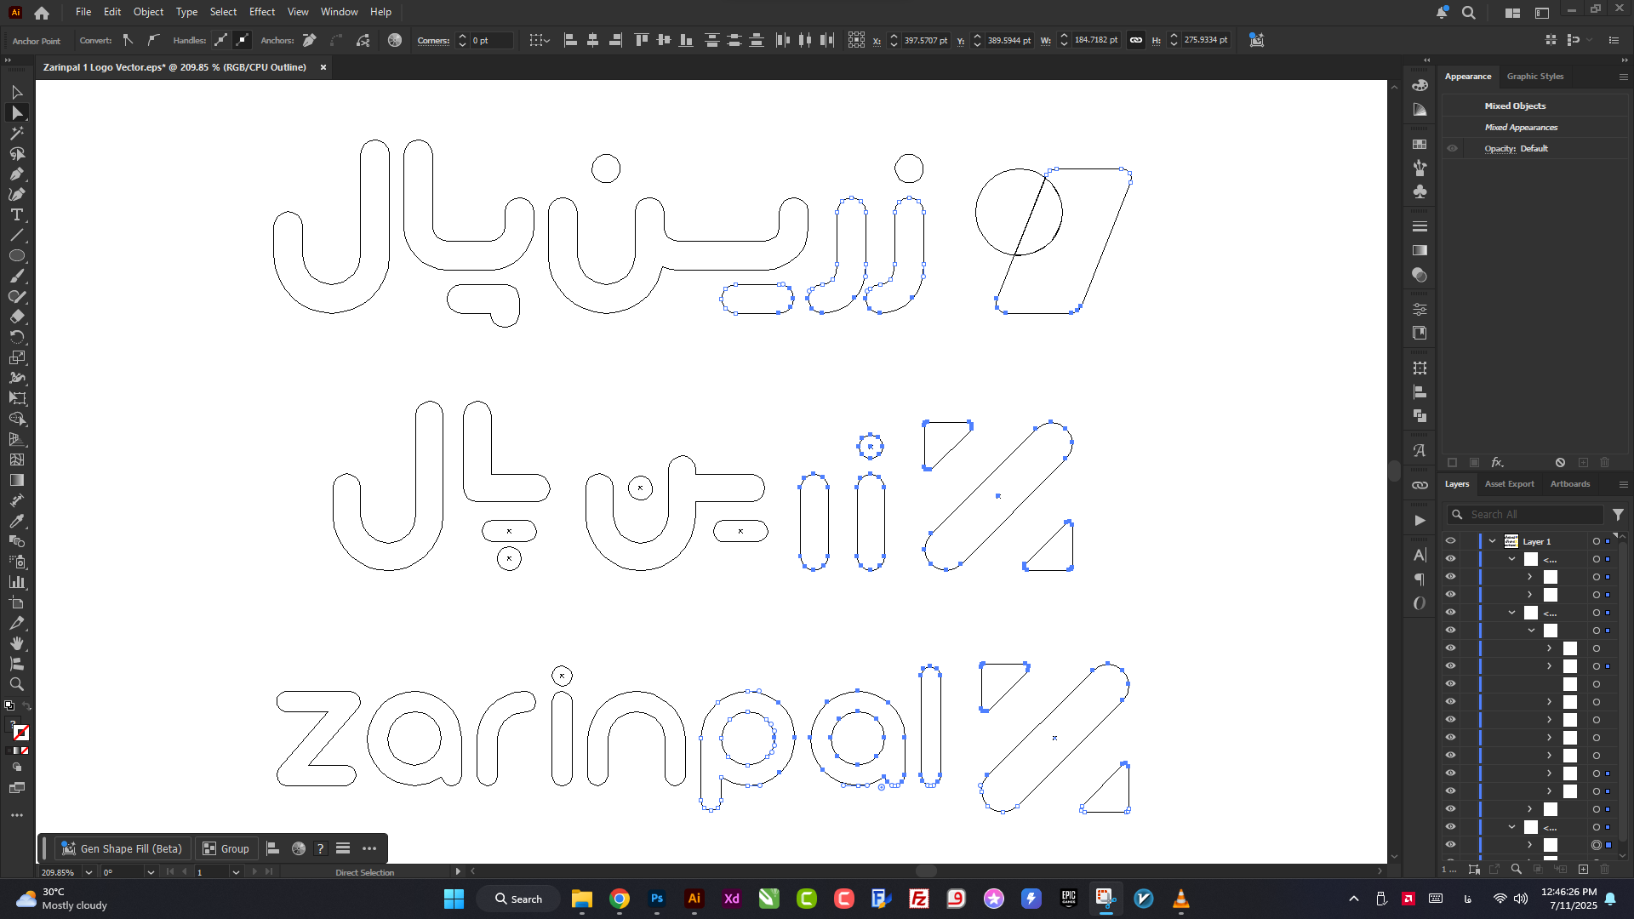This screenshot has height=919, width=1634.
Task: Toggle constrain width and height proportions link
Action: click(x=1136, y=40)
